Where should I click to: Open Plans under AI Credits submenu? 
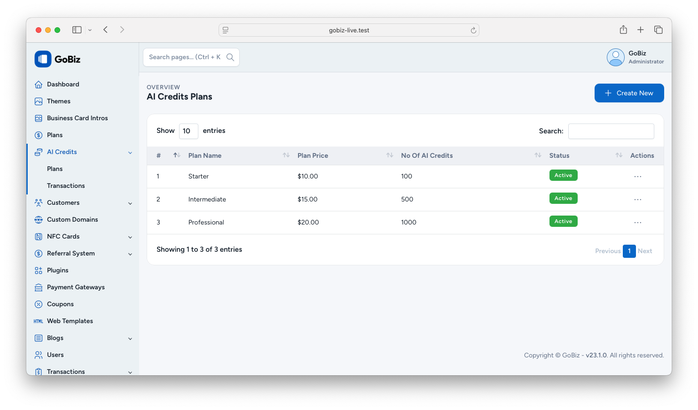(x=55, y=169)
